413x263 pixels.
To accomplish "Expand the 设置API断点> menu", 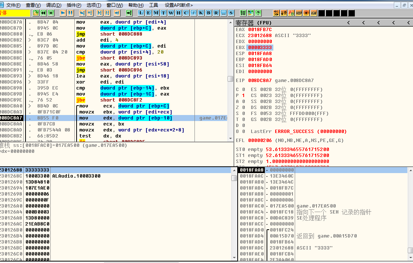I will (x=179, y=5).
